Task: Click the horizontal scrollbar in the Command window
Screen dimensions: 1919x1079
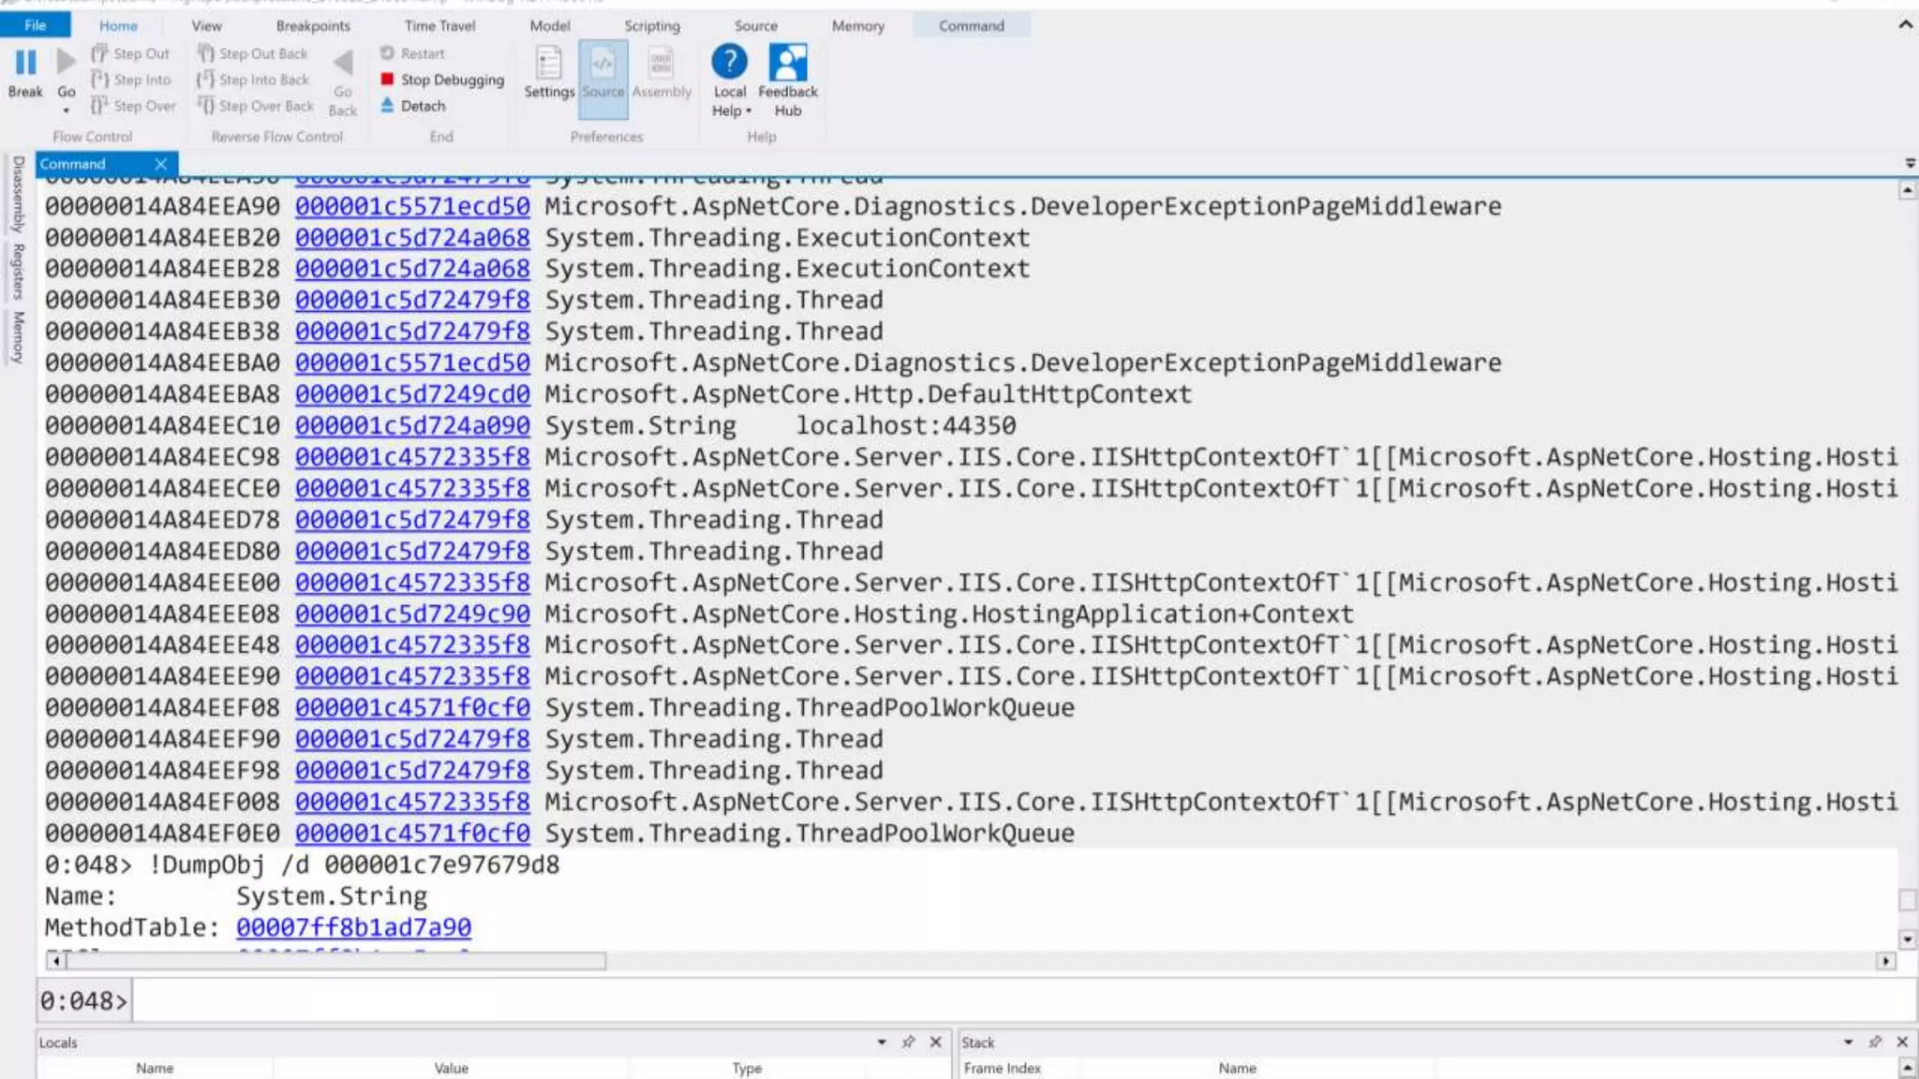Action: pos(337,961)
